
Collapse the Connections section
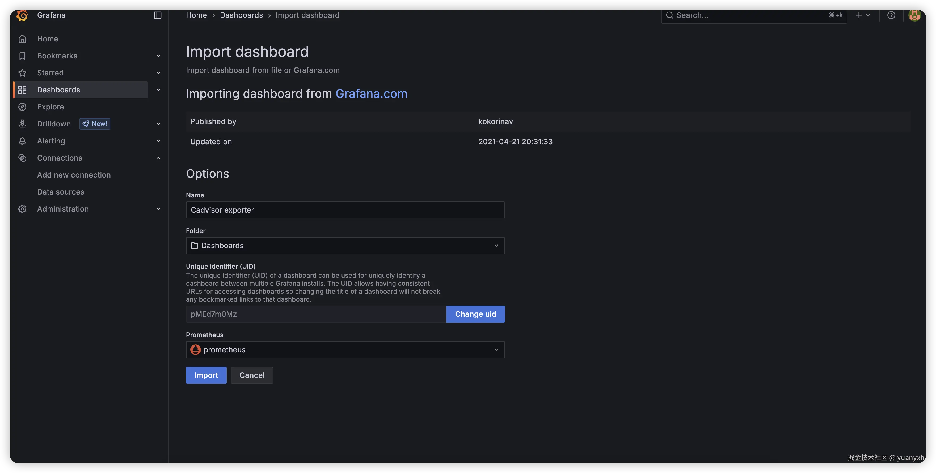point(158,158)
